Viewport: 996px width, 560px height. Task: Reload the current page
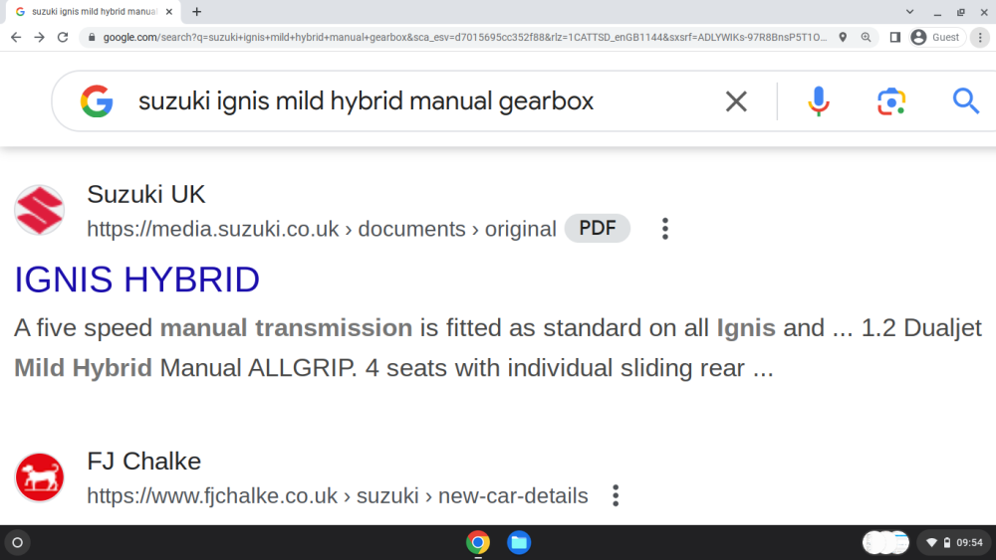pos(62,38)
